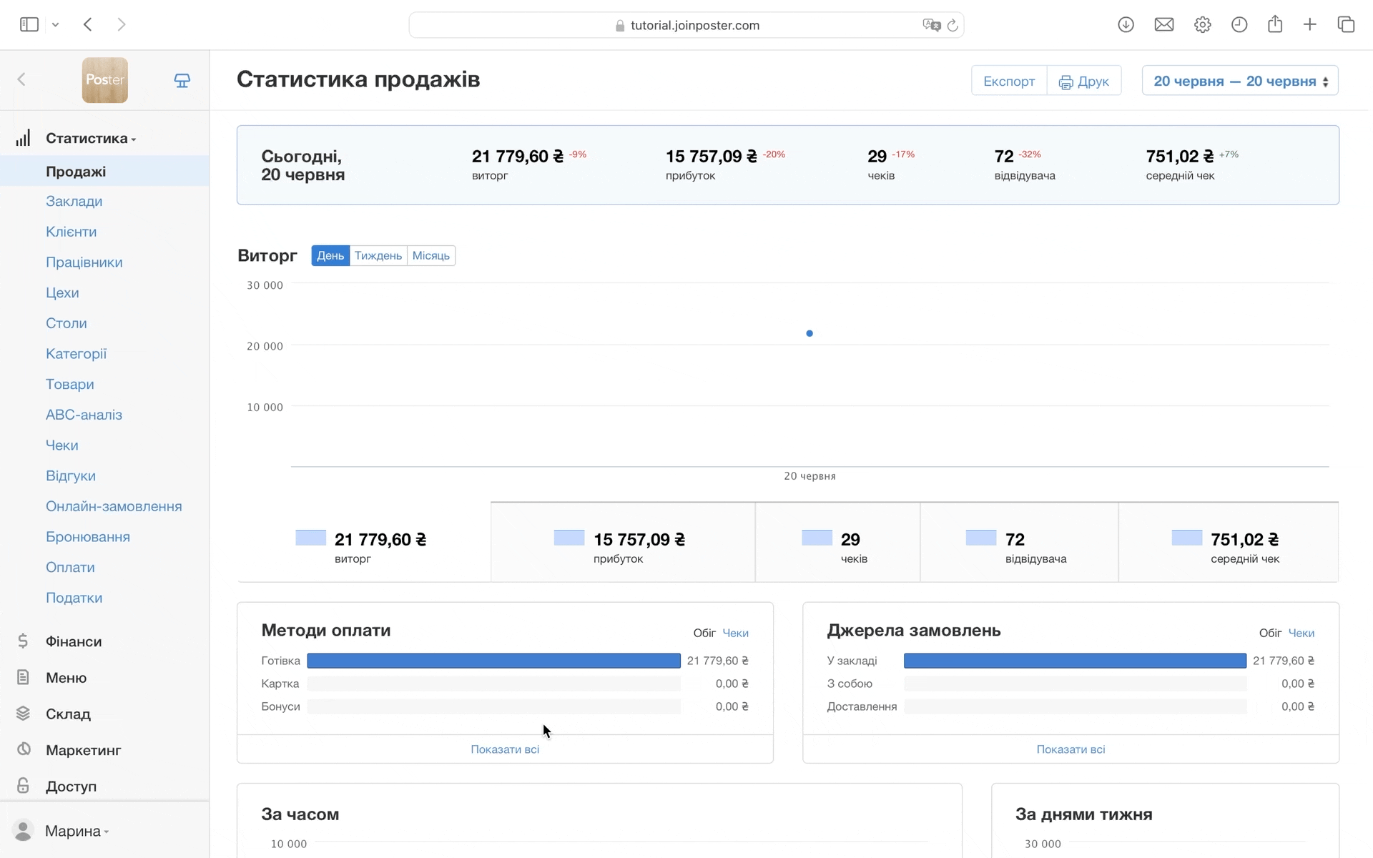This screenshot has width=1373, height=858.
Task: Open settings gear in Safari toolbar
Action: (x=1203, y=24)
